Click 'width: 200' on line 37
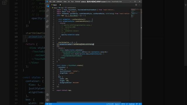187x105 pixels. click(64, 79)
